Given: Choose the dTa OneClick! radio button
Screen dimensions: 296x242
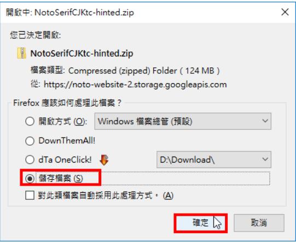Looking at the screenshot, I should coord(30,160).
